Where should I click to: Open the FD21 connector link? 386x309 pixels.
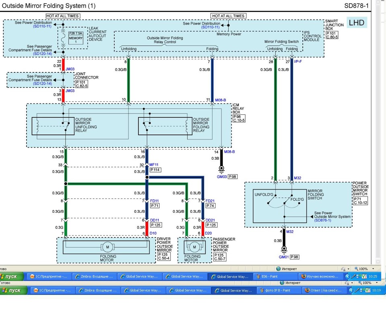coord(210,201)
